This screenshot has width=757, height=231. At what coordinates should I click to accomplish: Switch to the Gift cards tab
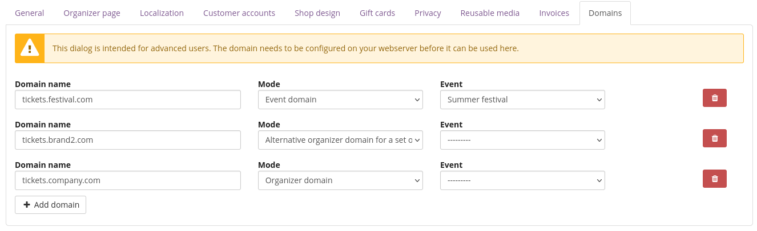tap(377, 13)
